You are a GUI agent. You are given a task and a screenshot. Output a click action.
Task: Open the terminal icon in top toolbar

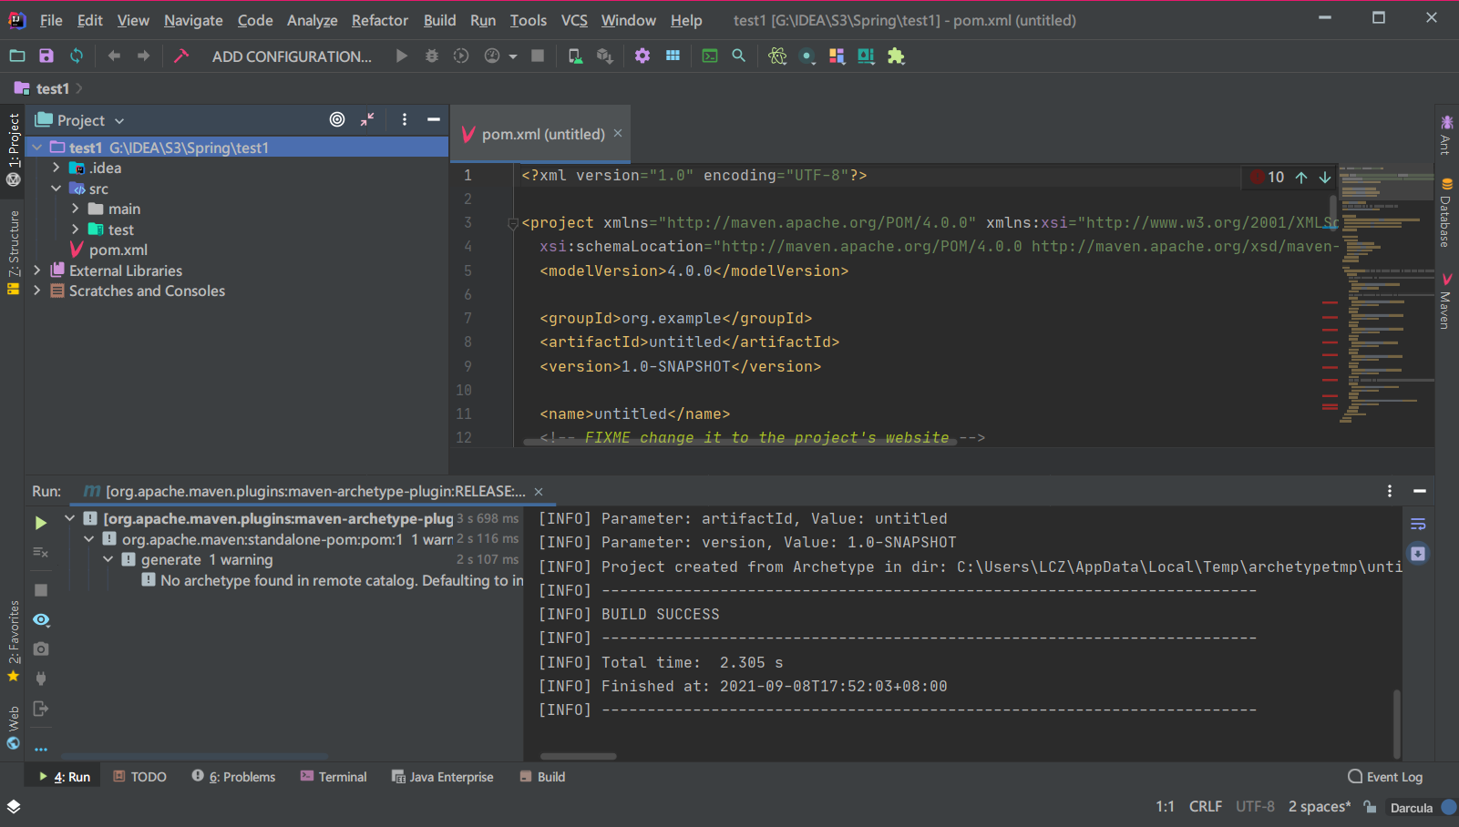(710, 56)
